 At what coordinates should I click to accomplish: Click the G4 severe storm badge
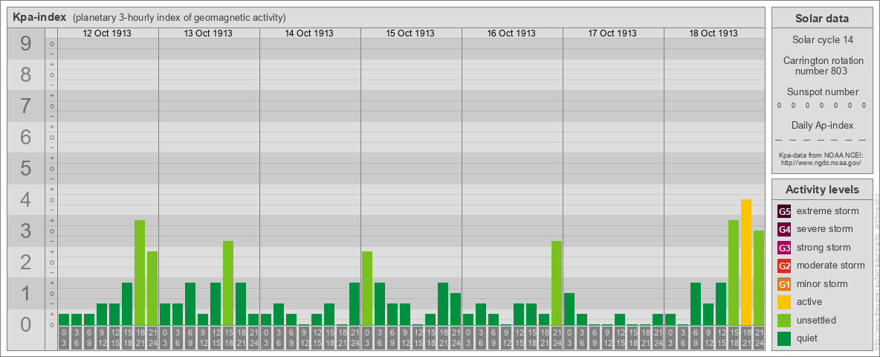tap(784, 229)
